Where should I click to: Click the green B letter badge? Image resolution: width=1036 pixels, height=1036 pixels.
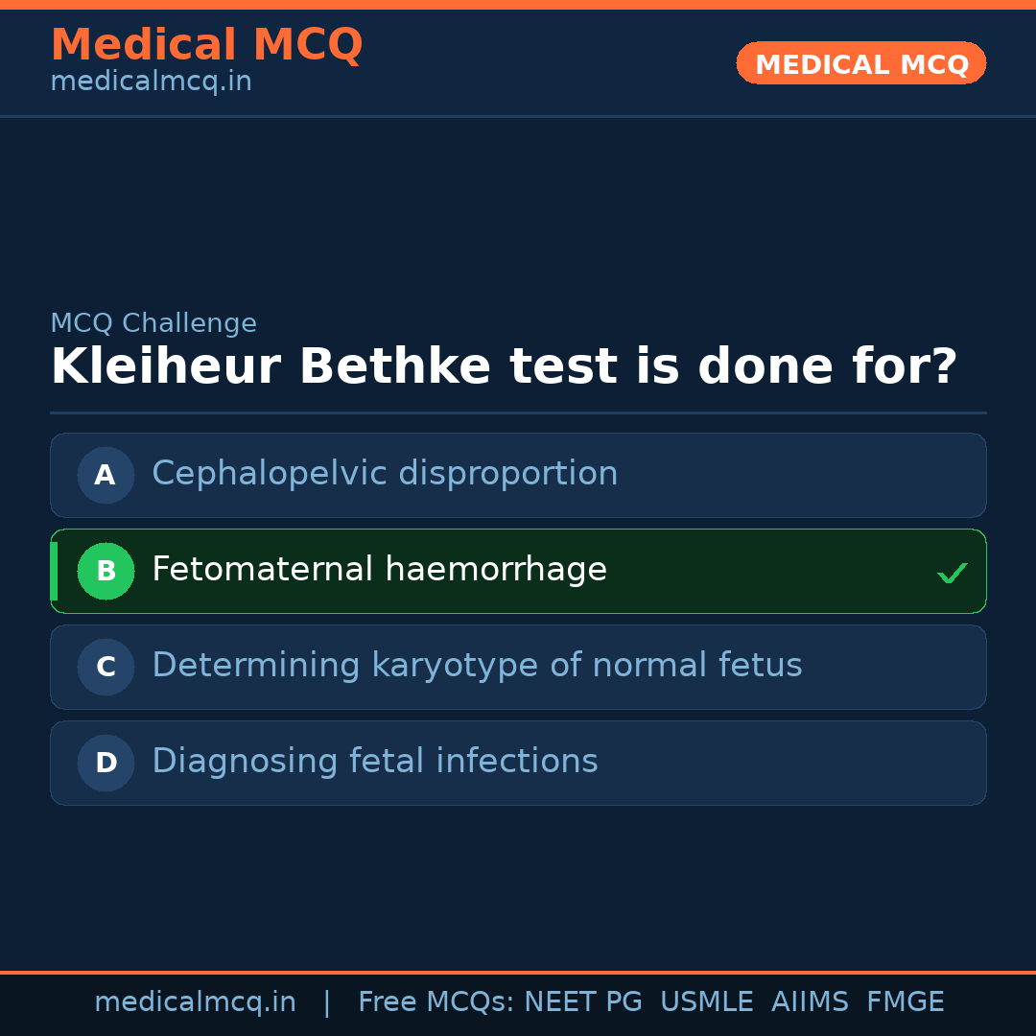[x=106, y=571]
